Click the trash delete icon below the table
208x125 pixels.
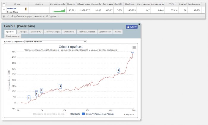tap(4, 16)
